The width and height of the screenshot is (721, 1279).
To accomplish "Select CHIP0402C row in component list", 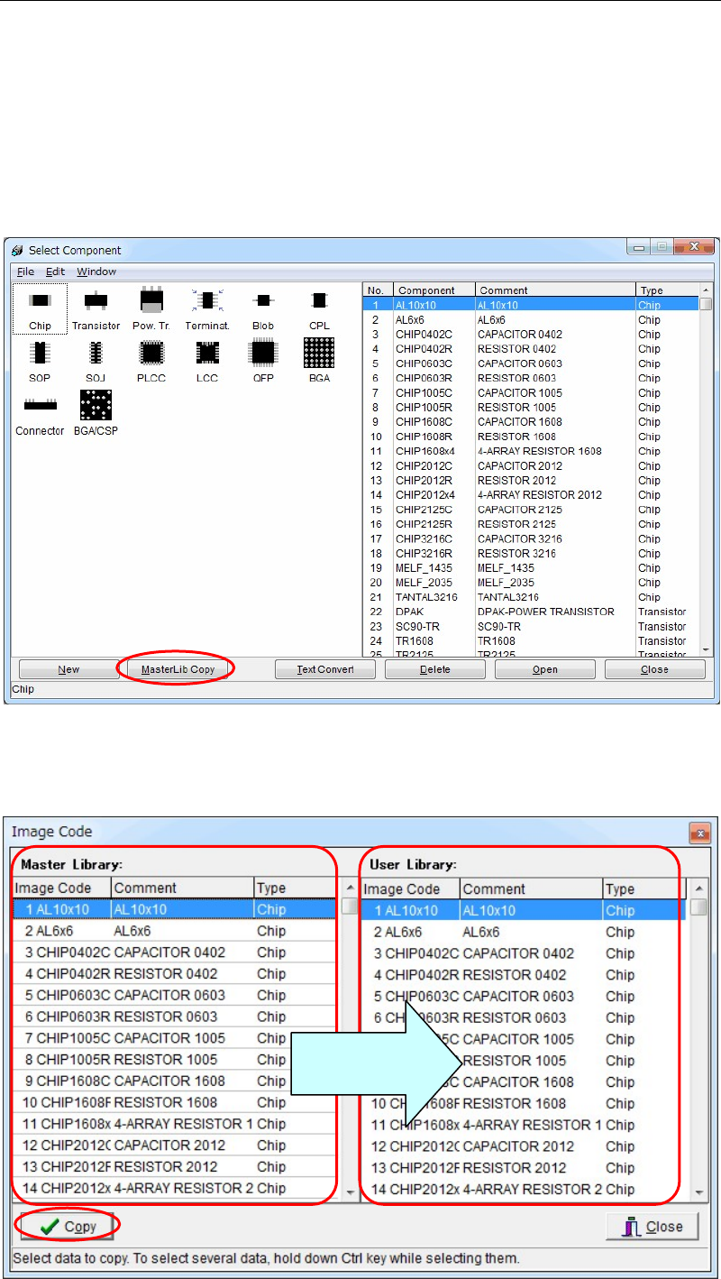I will [532, 334].
